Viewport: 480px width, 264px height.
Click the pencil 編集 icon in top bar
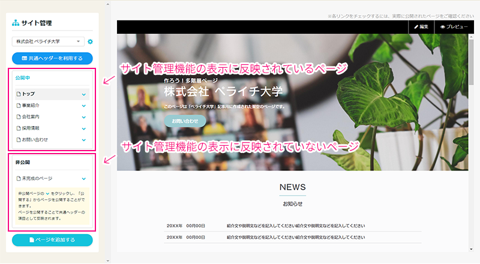416,28
